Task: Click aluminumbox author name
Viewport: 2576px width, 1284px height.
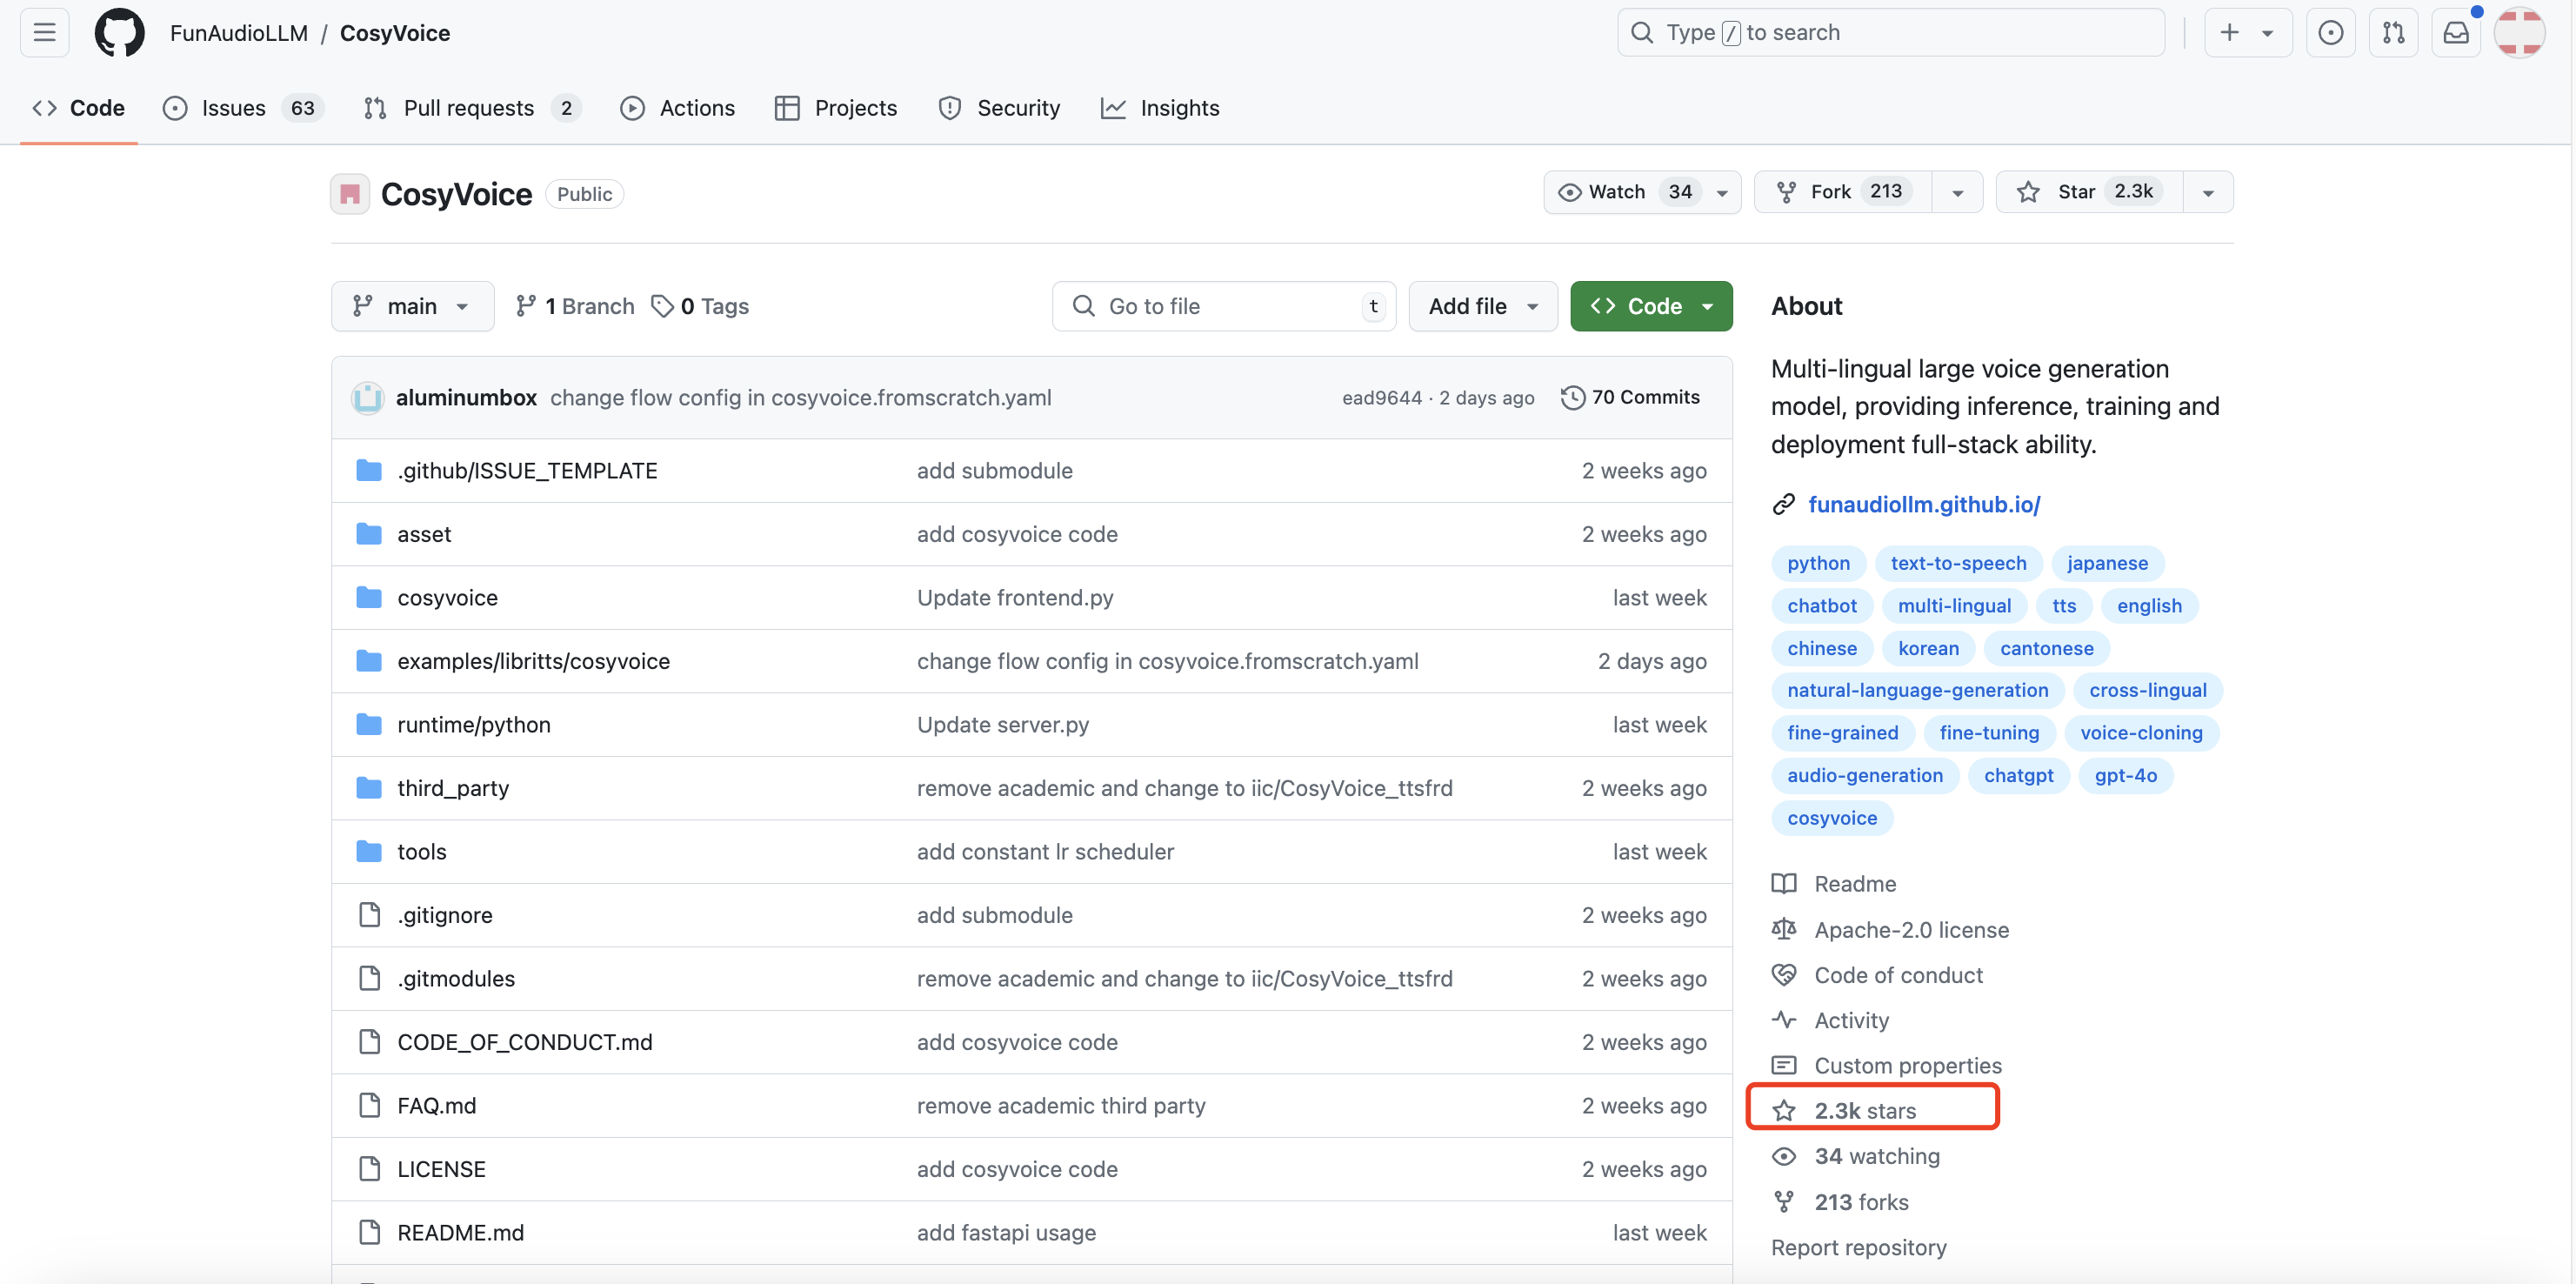Action: (x=466, y=398)
